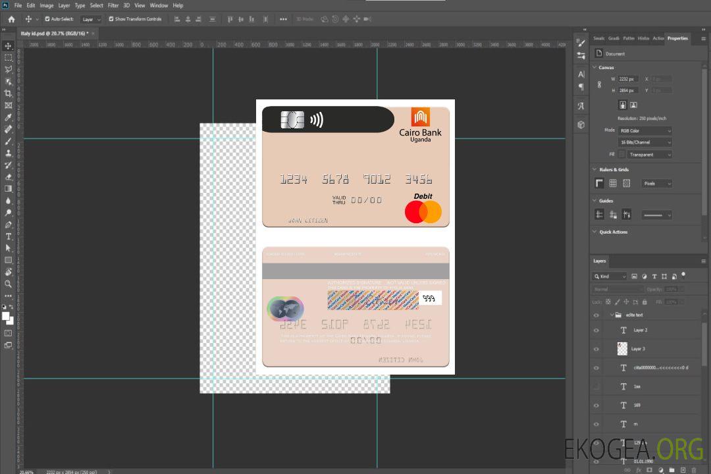Select the Crop tool
This screenshot has height=474, width=711.
(9, 93)
